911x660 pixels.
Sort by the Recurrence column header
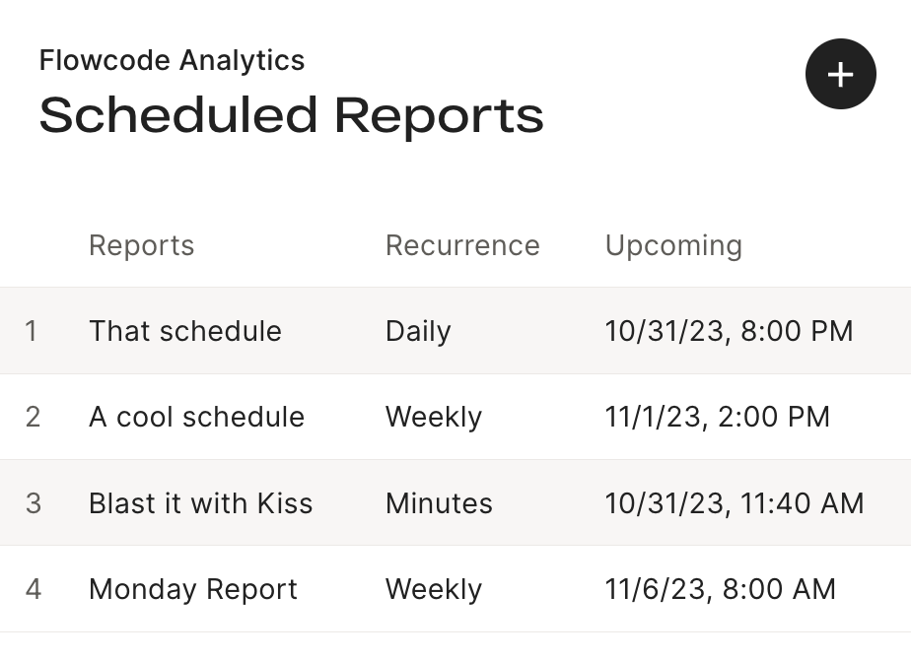point(462,245)
